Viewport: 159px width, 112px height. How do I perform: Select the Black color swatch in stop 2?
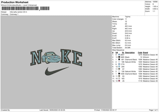pyautogui.click(x=119, y=57)
